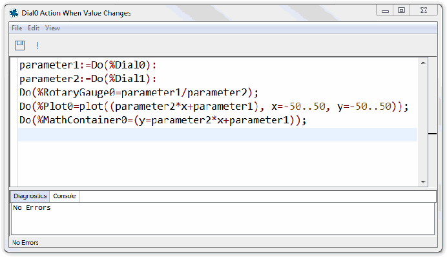
Task: Click the Save floppy disk icon
Action: tap(19, 45)
